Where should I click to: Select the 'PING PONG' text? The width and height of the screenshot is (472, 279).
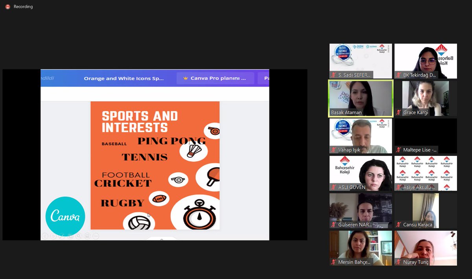click(x=171, y=141)
